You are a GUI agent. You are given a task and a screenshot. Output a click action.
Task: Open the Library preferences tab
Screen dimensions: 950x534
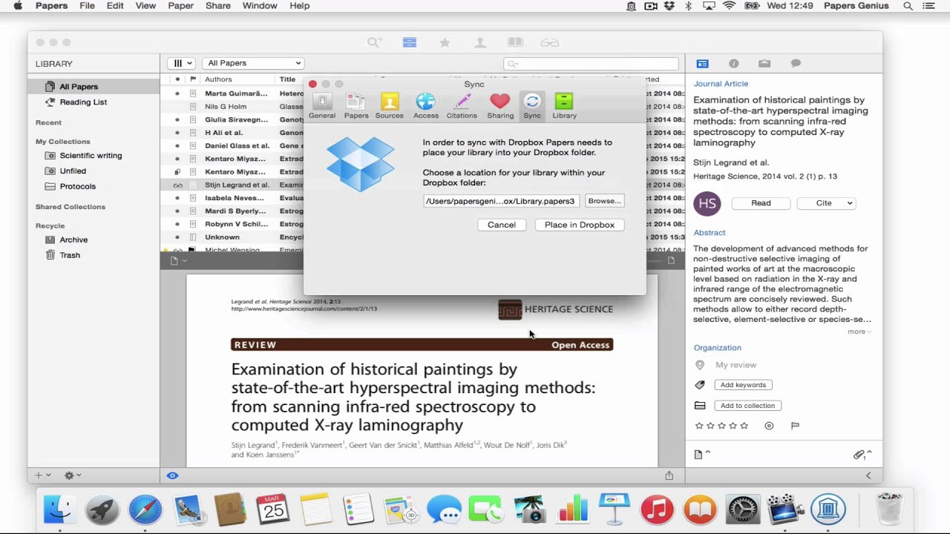(x=564, y=105)
